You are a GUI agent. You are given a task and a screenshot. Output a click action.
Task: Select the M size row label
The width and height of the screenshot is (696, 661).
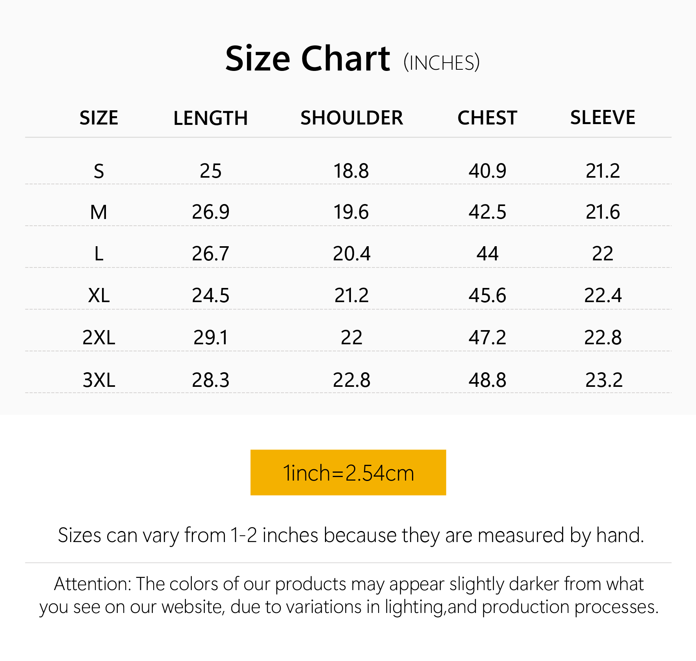click(98, 212)
